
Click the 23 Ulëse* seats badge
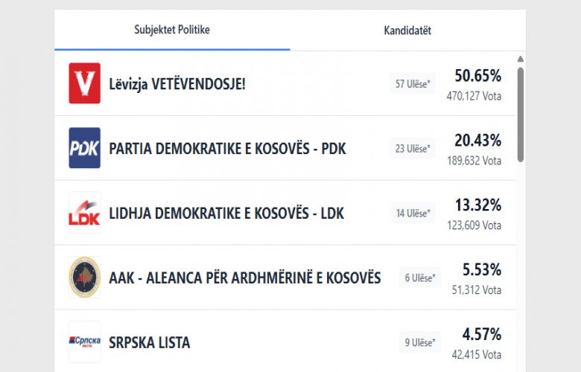tap(412, 149)
